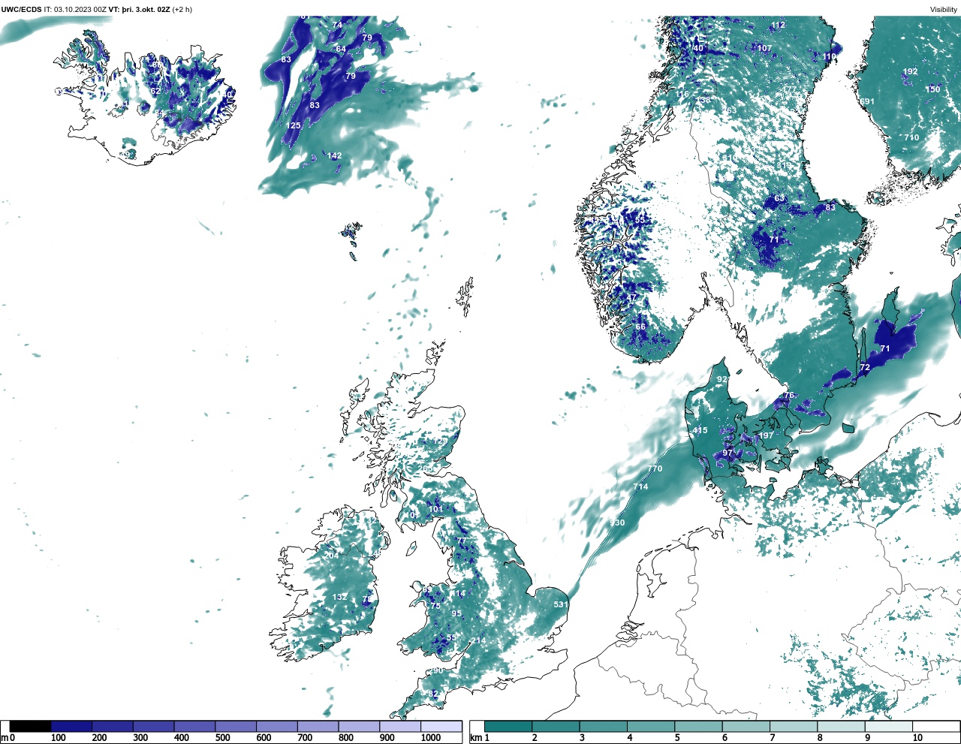
Task: Click the black 0–100 m legend swatch
Action: 31,726
